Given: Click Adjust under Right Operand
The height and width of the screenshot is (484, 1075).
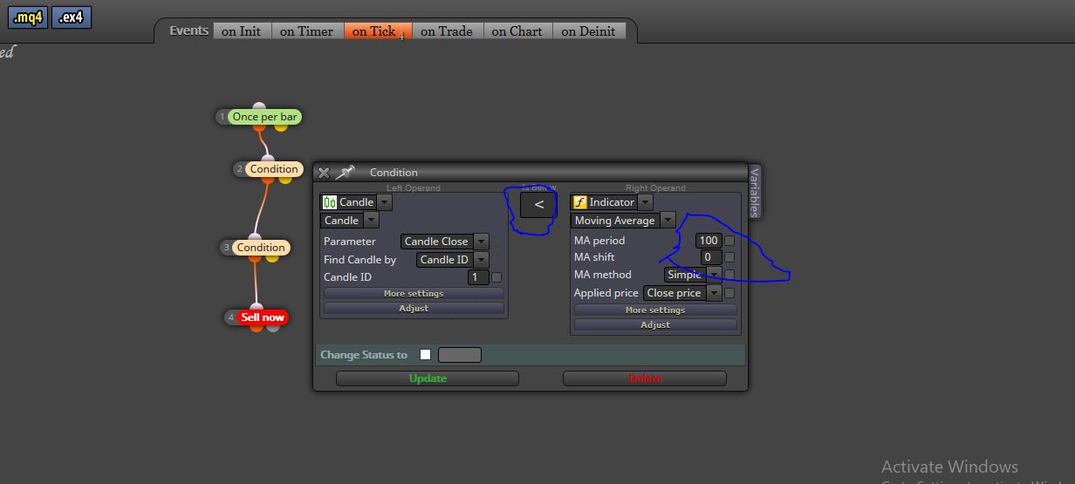Looking at the screenshot, I should (x=655, y=324).
